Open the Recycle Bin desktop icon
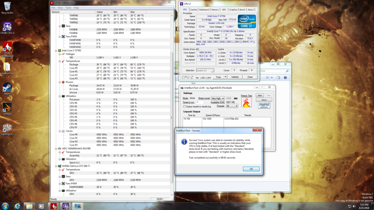 (7, 8)
